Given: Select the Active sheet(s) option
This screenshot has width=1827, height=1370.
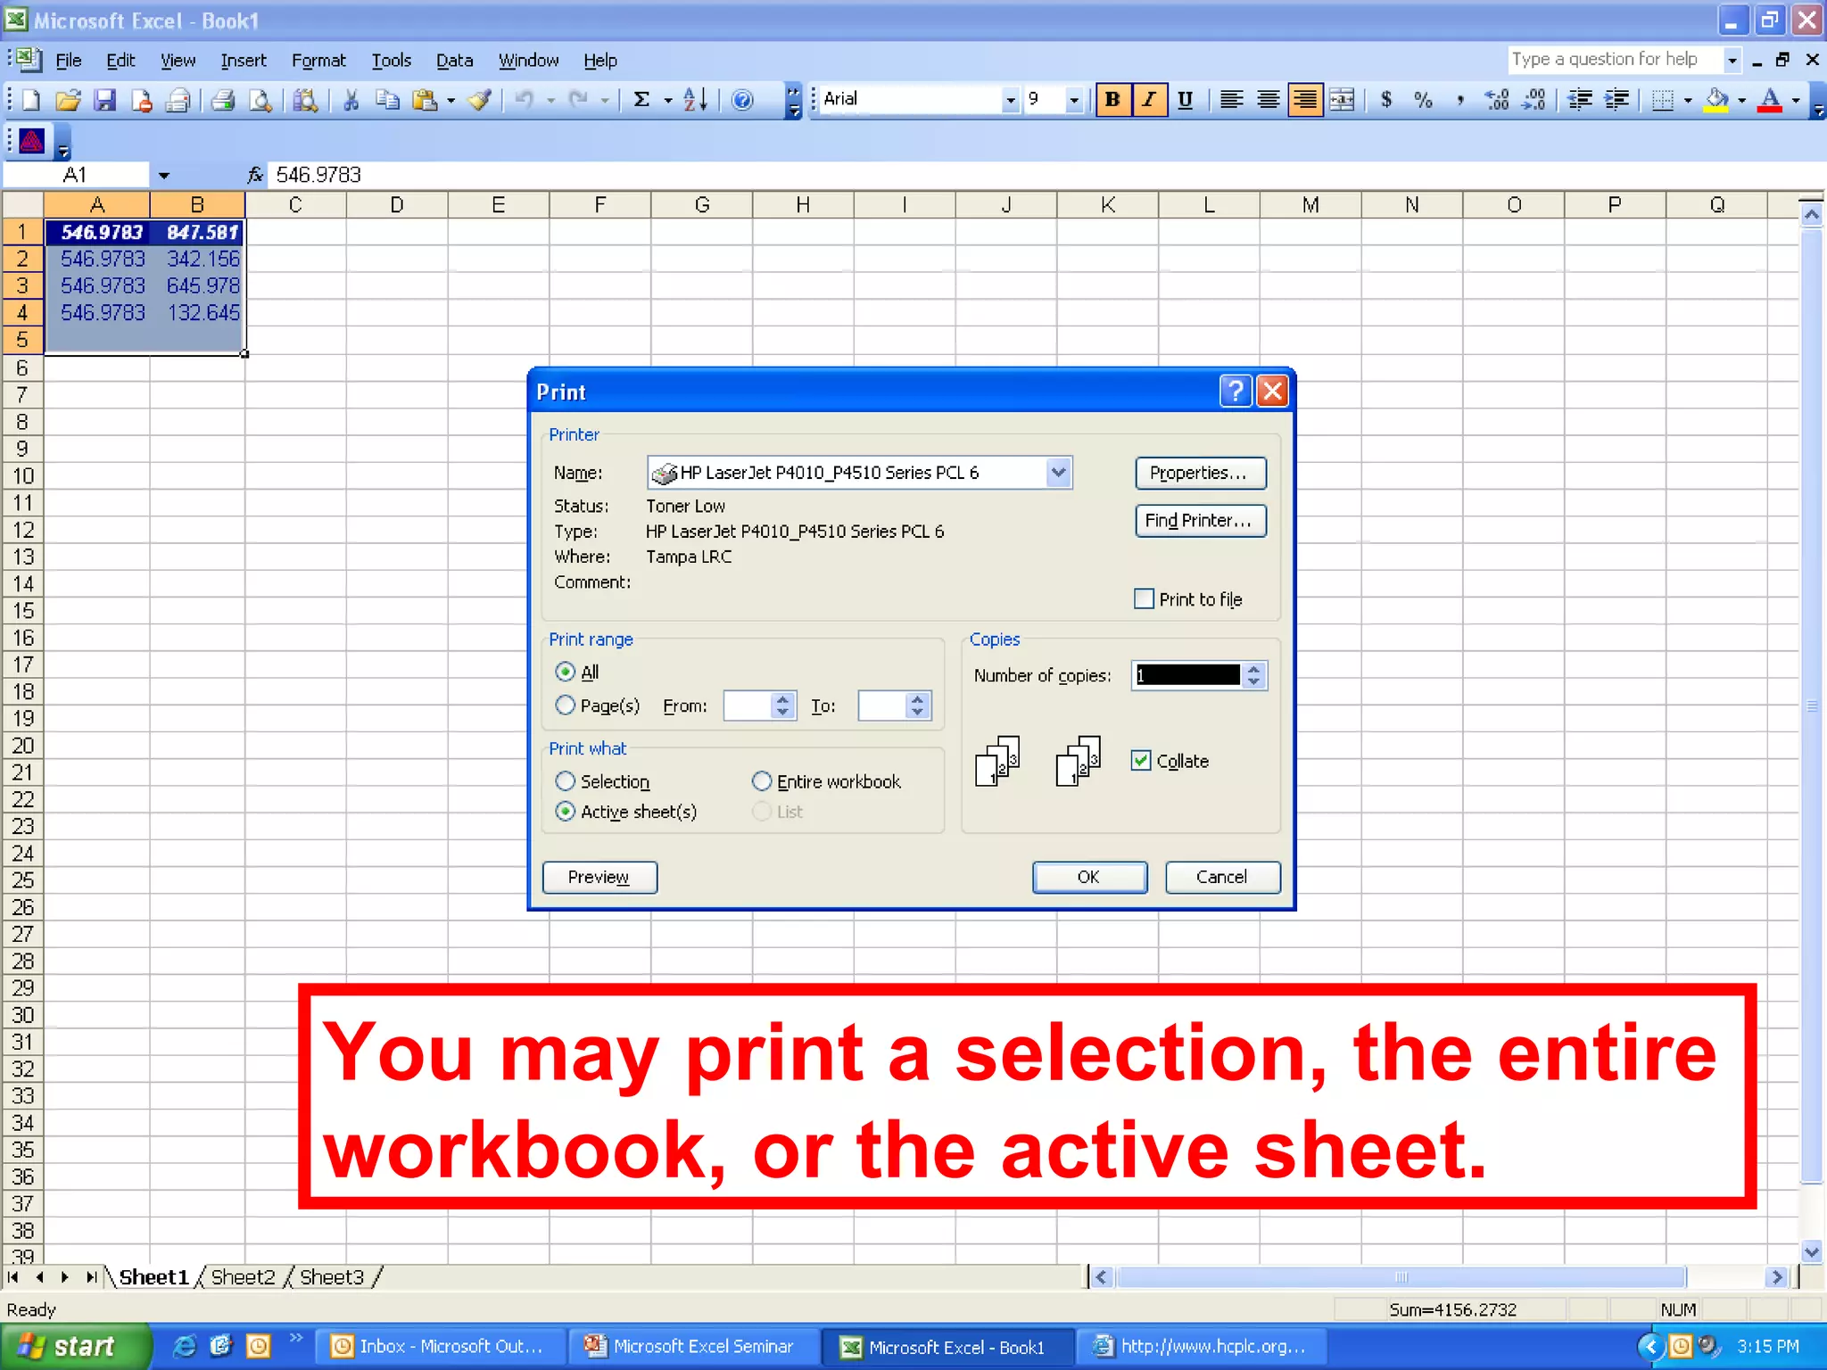Looking at the screenshot, I should pos(565,812).
